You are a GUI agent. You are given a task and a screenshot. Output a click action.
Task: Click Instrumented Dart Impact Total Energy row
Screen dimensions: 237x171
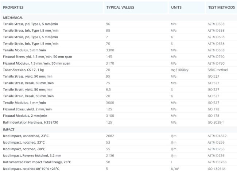tap(118, 162)
